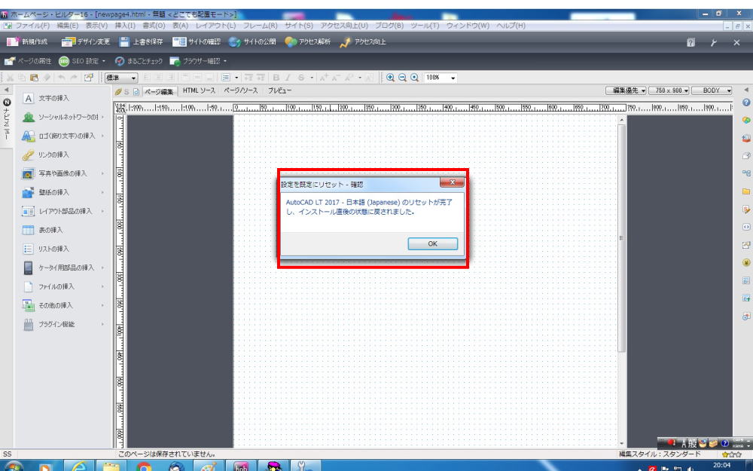
Task: Click the yellow folder icon in right sidebar
Action: click(x=745, y=191)
